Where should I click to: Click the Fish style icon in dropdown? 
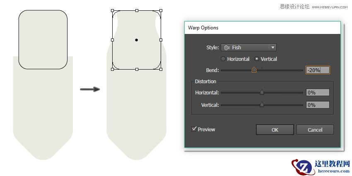pyautogui.click(x=227, y=47)
